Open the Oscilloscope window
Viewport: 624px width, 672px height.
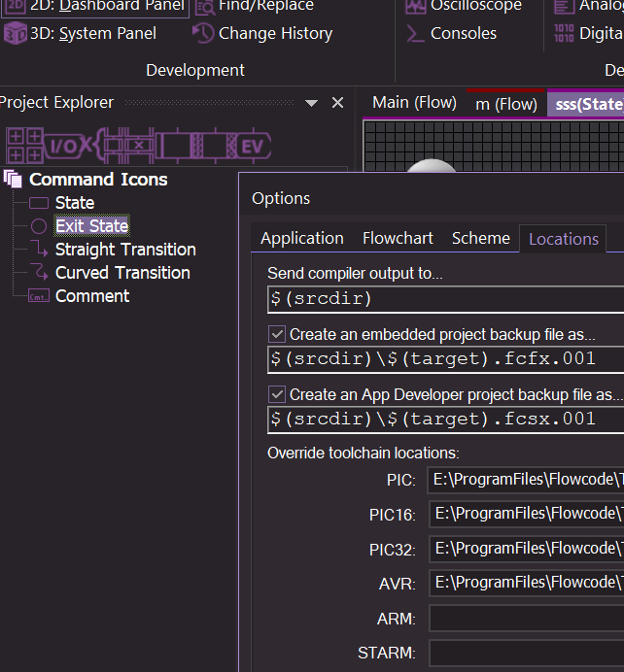(464, 6)
